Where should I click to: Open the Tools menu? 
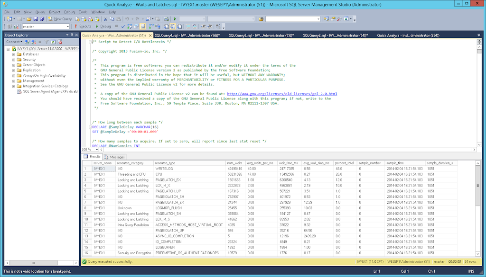tap(83, 12)
